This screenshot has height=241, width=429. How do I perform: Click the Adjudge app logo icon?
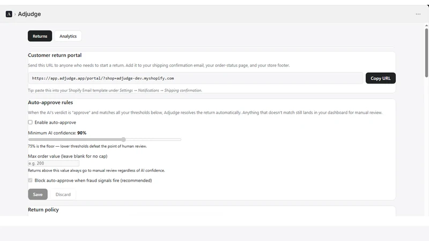click(x=9, y=14)
